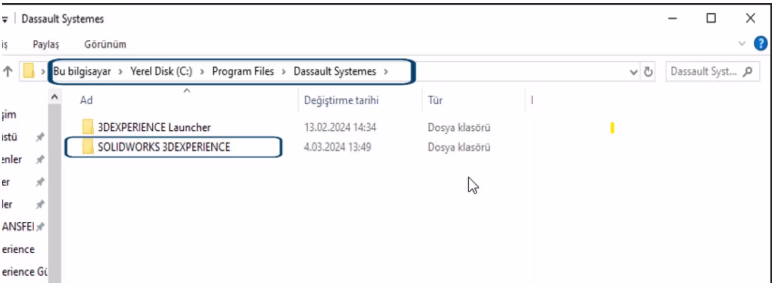
Task: Click the address bar folder icon
Action: (x=29, y=71)
